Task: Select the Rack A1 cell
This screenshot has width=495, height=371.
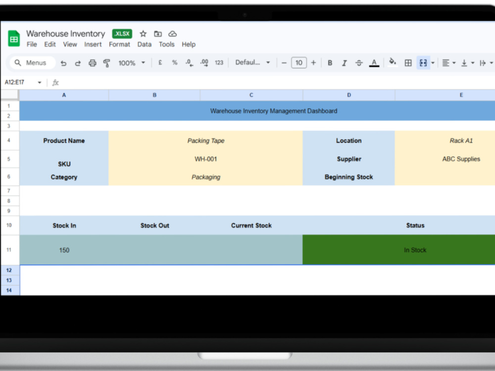Action: [445, 140]
